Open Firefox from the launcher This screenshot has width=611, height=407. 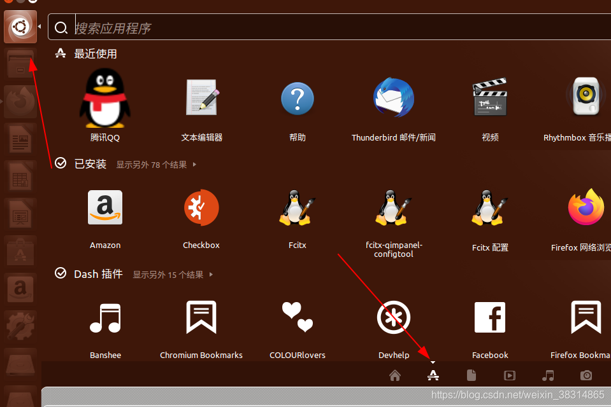click(x=20, y=102)
